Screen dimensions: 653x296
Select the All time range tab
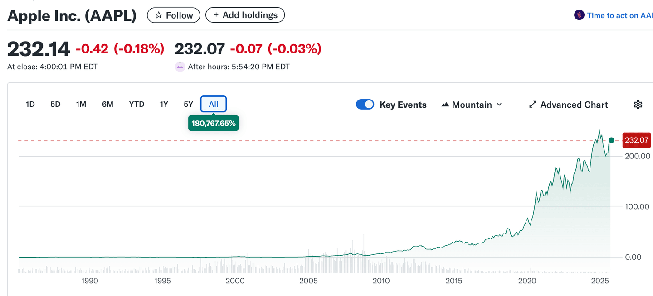click(x=214, y=105)
